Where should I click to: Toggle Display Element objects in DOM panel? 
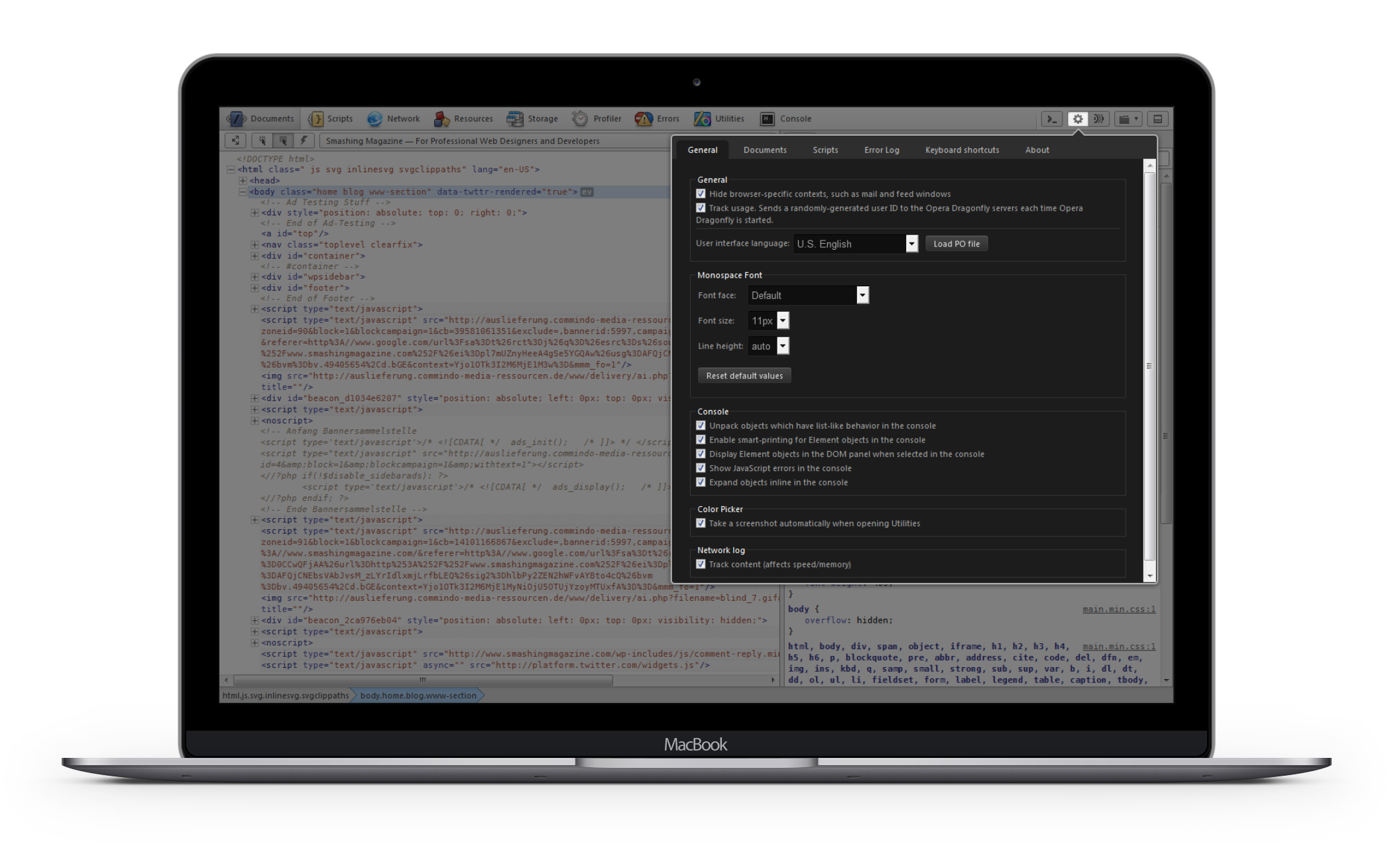[701, 454]
